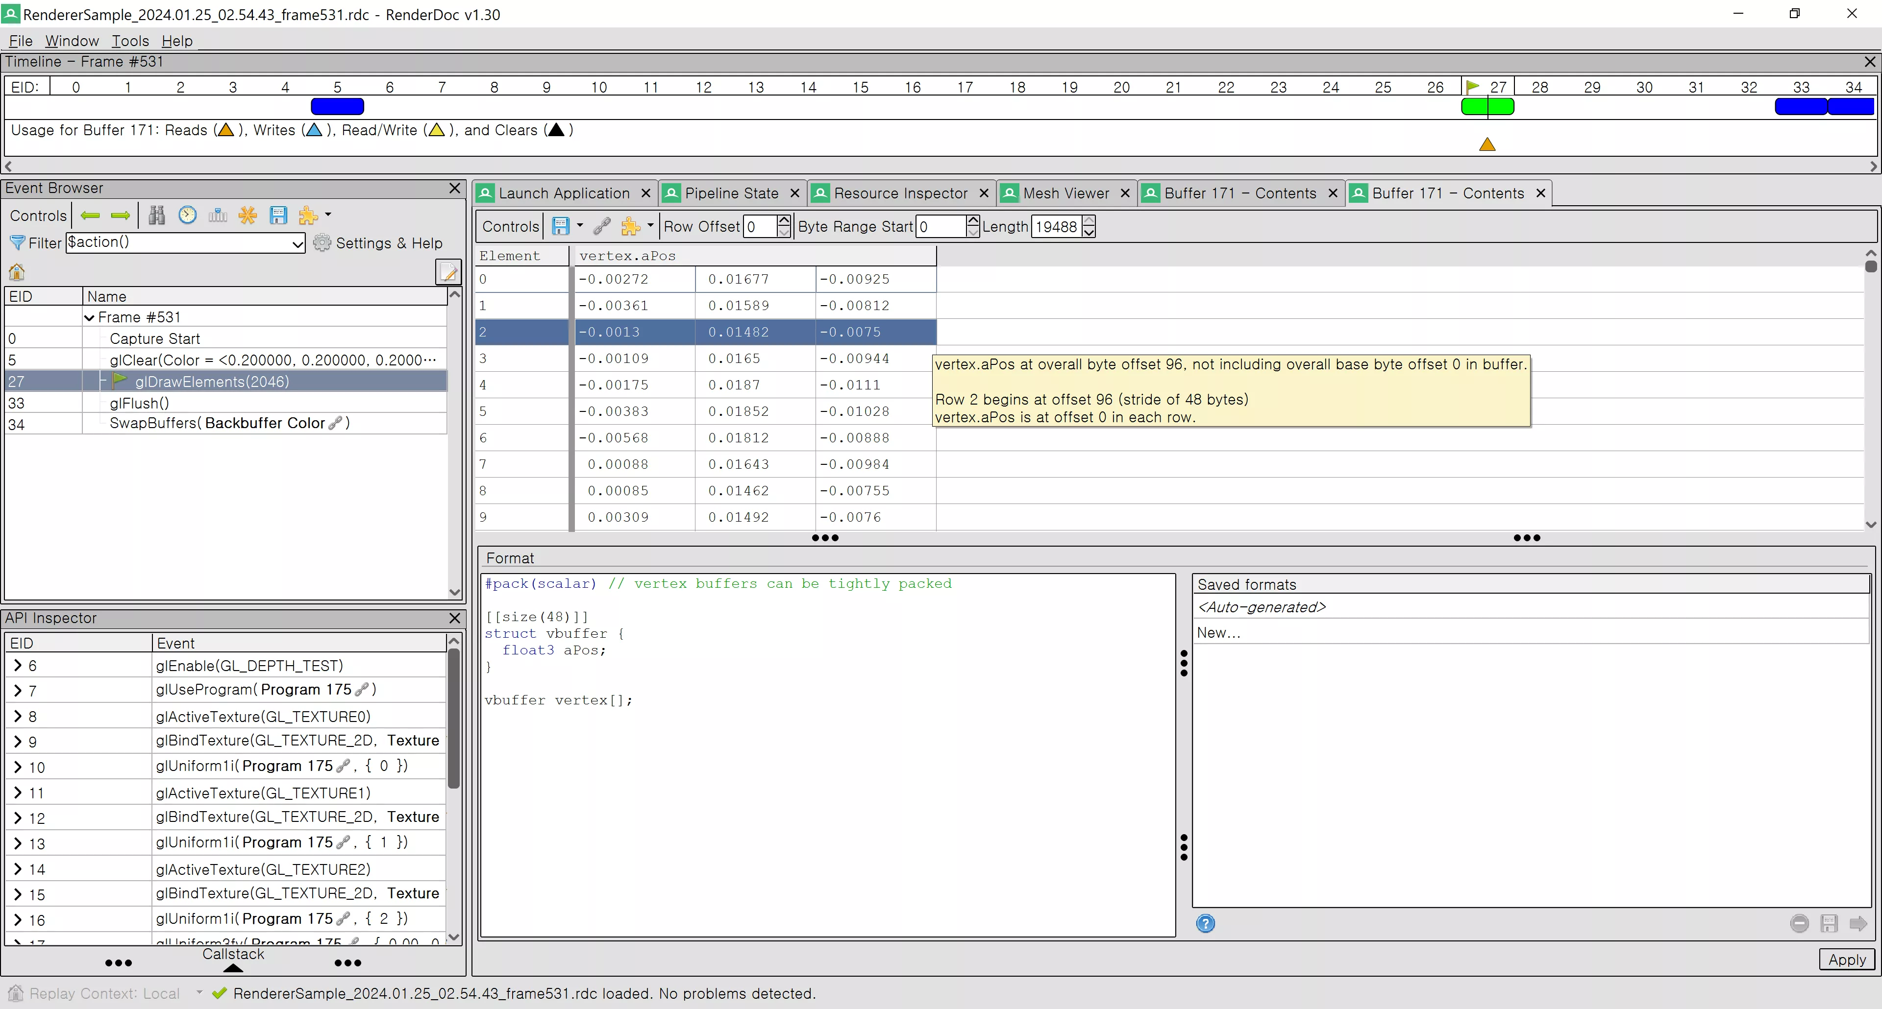Click EID 5 blue bar in the timeline
This screenshot has width=1882, height=1009.
click(338, 107)
